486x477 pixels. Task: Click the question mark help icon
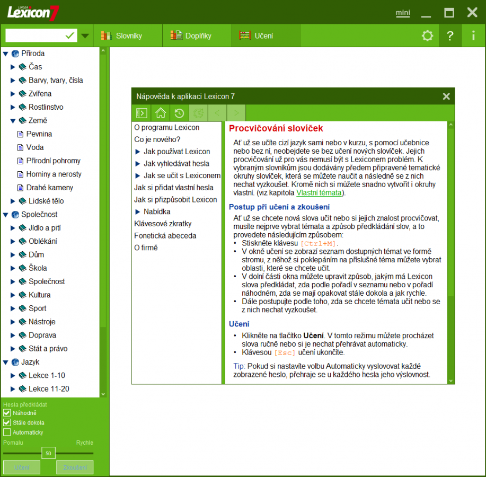[x=450, y=36]
